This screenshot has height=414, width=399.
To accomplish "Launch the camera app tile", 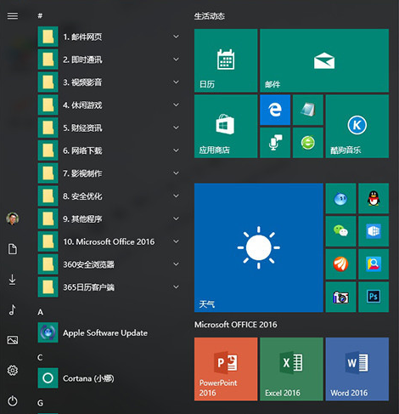I will point(340,297).
